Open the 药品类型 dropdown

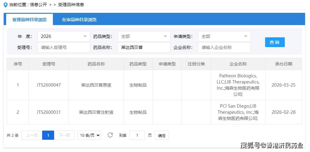point(144,36)
